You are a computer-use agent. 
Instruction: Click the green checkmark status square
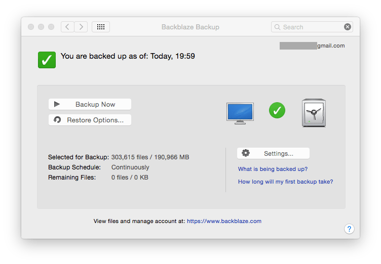(x=47, y=60)
